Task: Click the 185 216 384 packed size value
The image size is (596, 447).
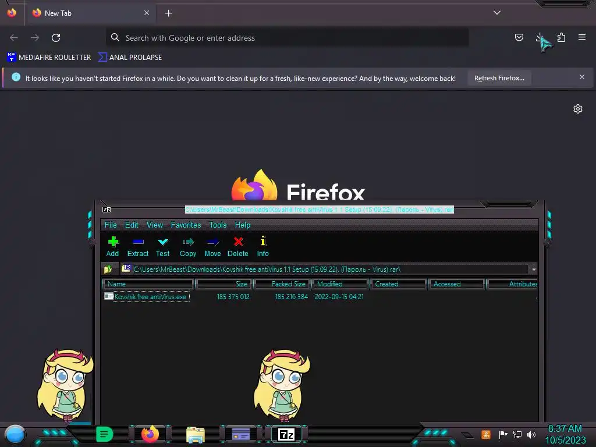Action: coord(292,296)
